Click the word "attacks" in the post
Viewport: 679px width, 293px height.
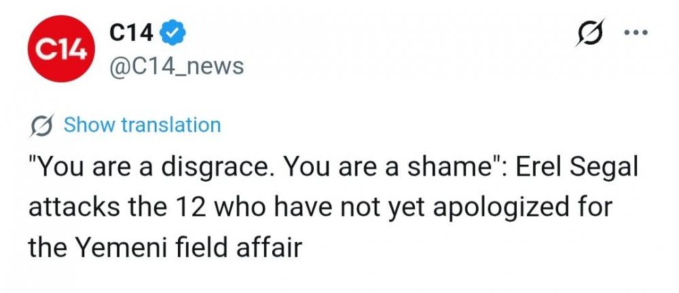tap(71, 208)
